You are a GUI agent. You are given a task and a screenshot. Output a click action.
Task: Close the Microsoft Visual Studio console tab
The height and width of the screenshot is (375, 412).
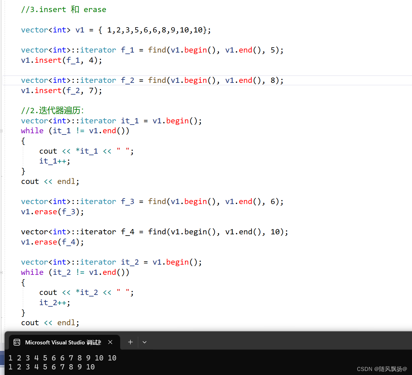(x=110, y=342)
